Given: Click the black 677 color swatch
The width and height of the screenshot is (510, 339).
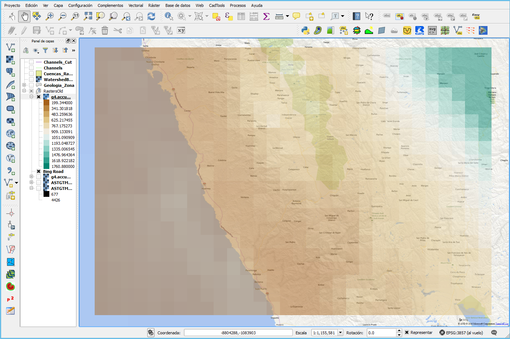Looking at the screenshot, I should (x=46, y=194).
